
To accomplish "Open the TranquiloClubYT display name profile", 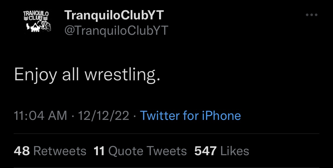I will pos(114,15).
